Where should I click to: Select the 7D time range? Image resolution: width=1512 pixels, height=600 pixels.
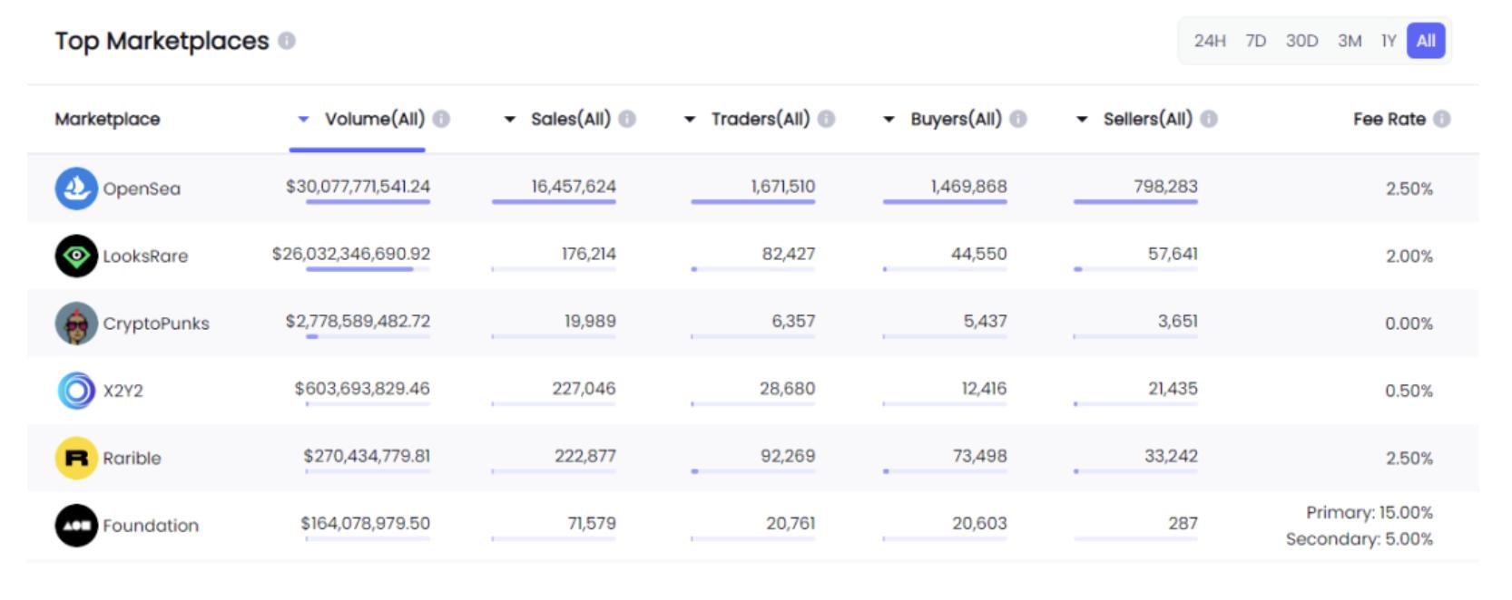pyautogui.click(x=1255, y=41)
